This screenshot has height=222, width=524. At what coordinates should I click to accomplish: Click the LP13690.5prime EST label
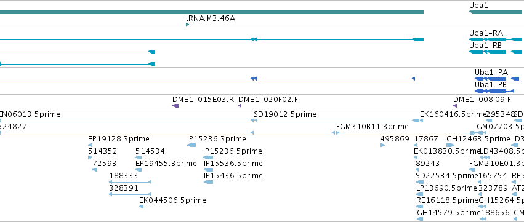tap(446, 188)
